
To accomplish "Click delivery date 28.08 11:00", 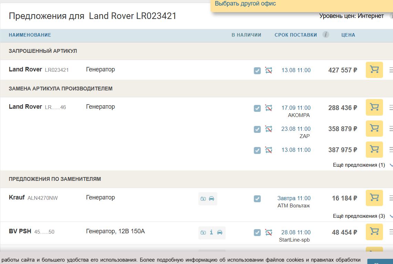I will 296,232.
